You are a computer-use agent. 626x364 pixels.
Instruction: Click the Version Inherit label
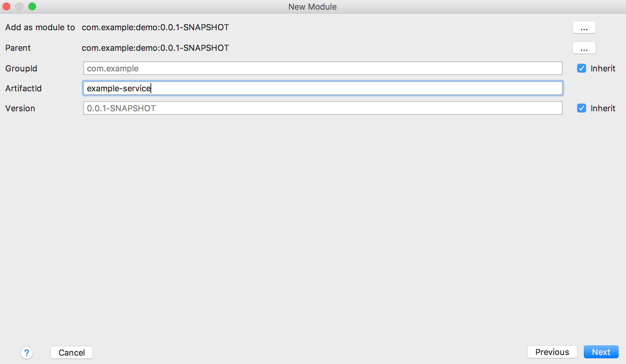click(603, 108)
